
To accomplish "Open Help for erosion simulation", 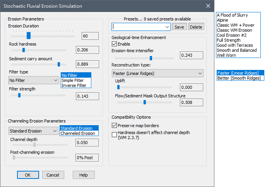I will coord(84,175).
